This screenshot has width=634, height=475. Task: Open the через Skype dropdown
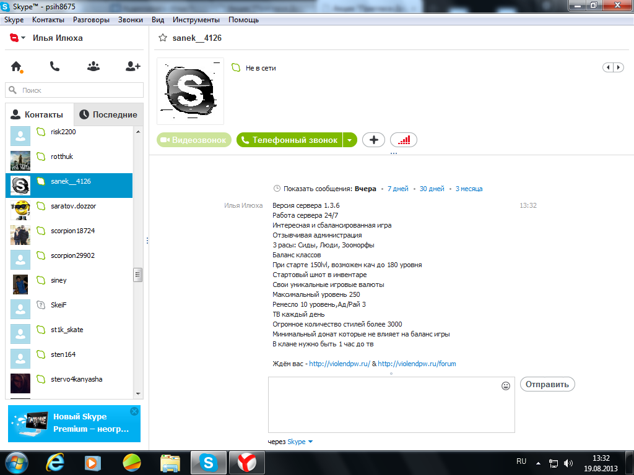tap(300, 442)
